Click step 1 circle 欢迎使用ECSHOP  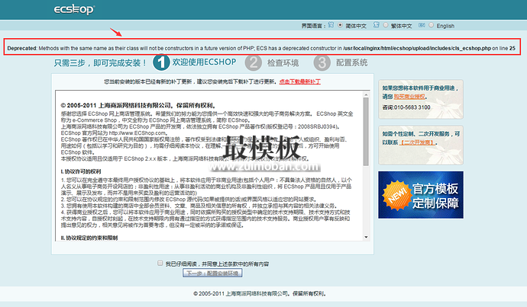point(161,62)
